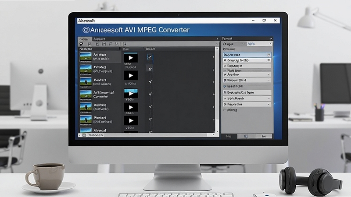Play the preview in the sixth file row

131,121
